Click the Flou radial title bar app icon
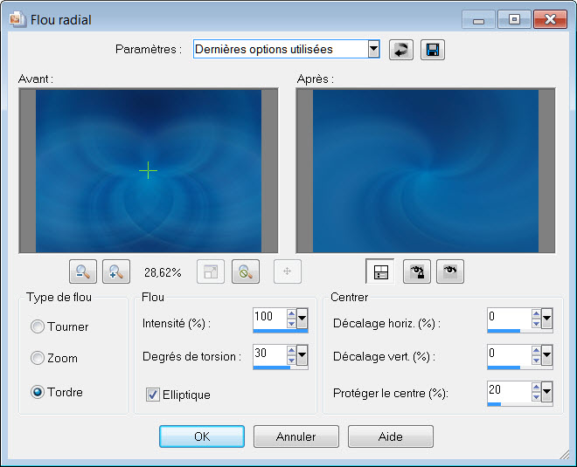The height and width of the screenshot is (467, 577). click(17, 19)
